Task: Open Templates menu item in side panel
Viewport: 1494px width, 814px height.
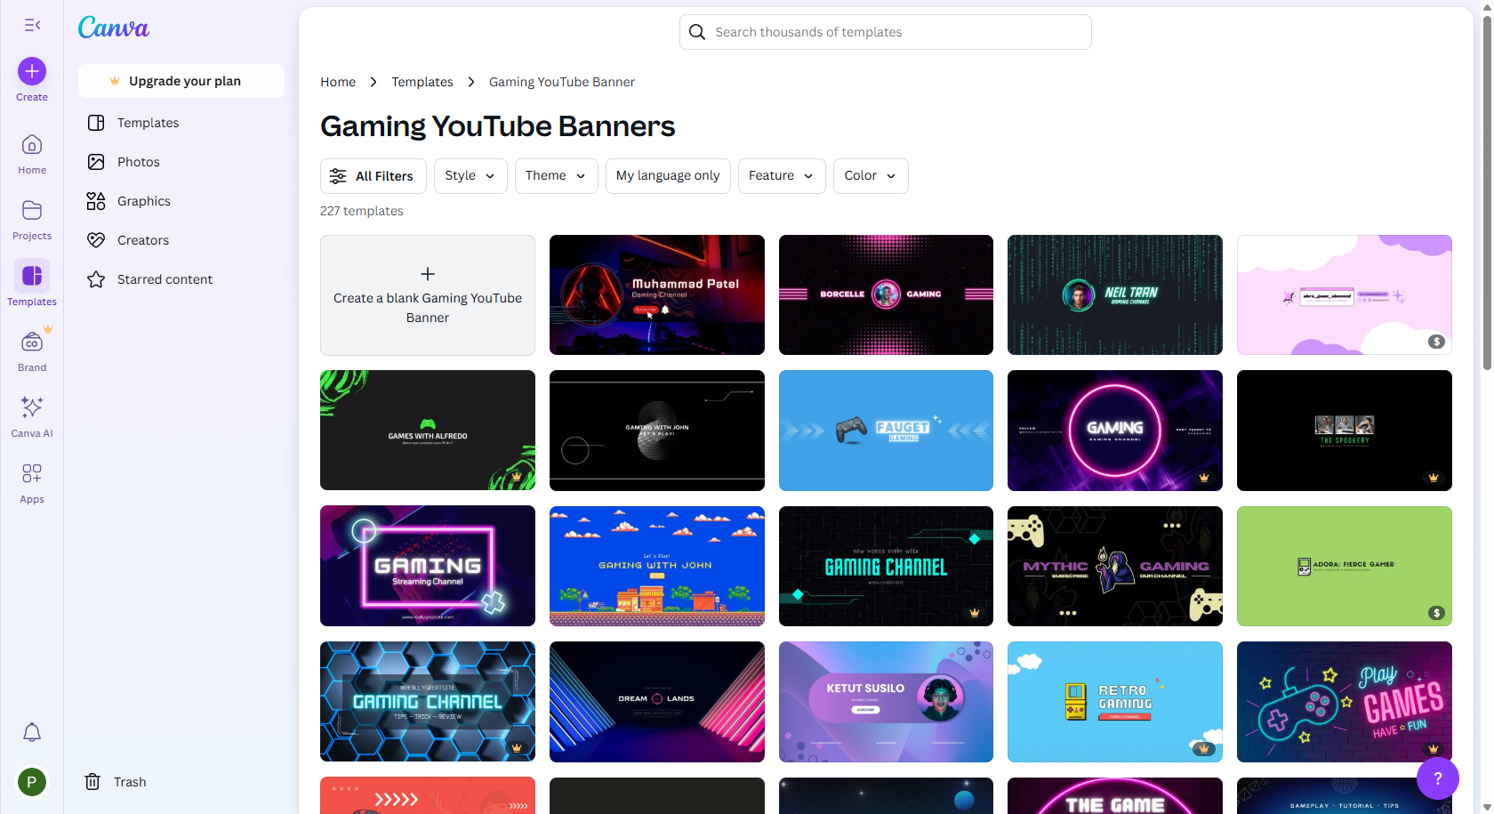Action: coord(181,123)
